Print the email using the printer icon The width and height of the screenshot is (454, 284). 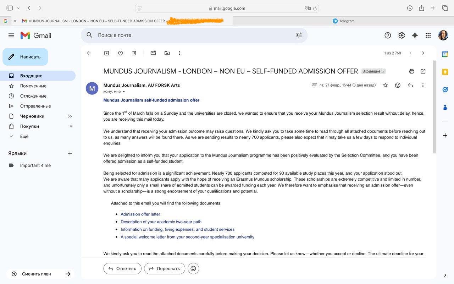pyautogui.click(x=411, y=71)
